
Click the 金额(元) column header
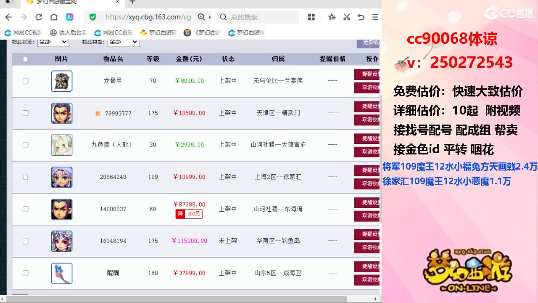pyautogui.click(x=189, y=59)
